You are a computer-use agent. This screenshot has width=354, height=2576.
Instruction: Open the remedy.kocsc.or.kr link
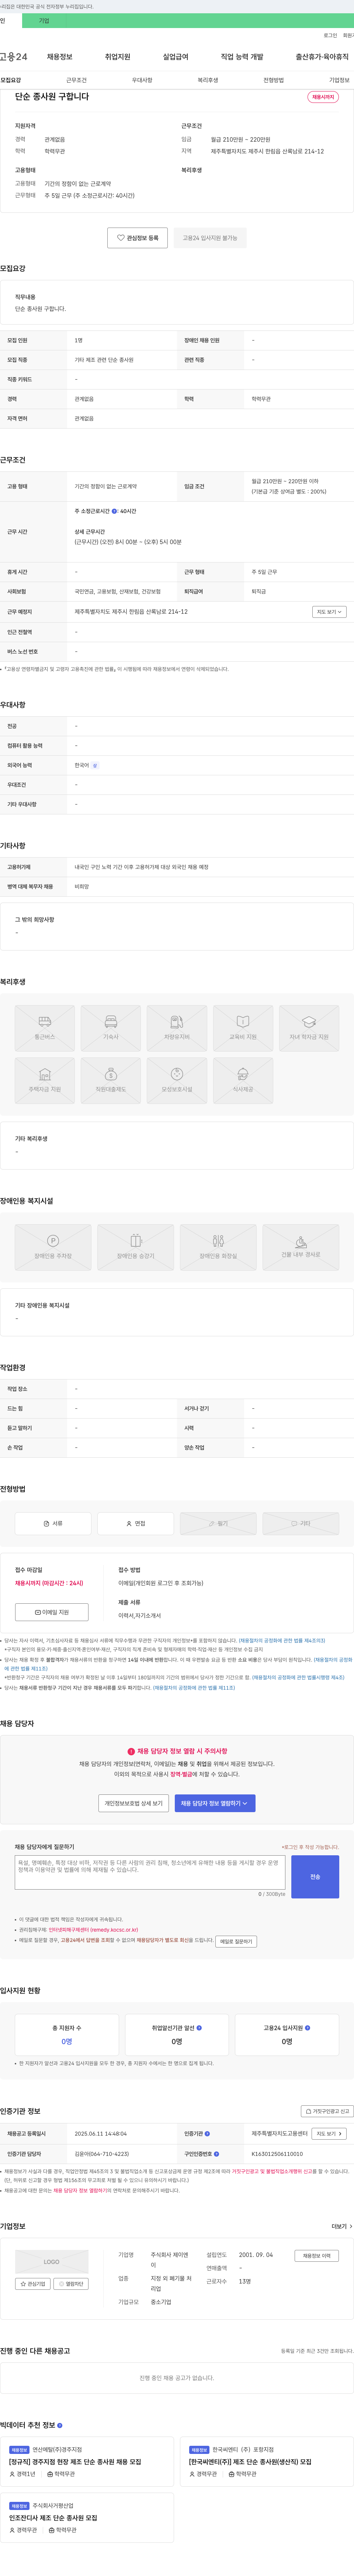click(x=93, y=1930)
